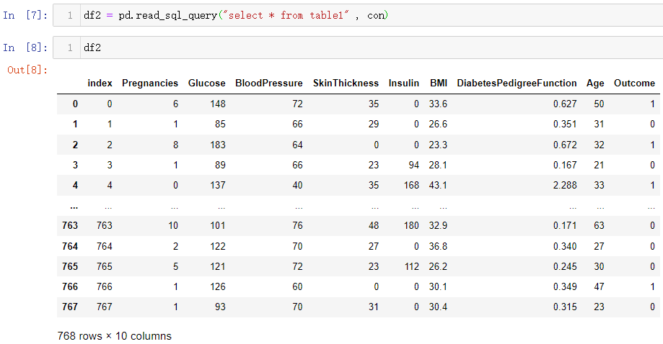The width and height of the screenshot is (663, 344).
Task: Click the ellipsis truncation row label
Action: point(74,207)
